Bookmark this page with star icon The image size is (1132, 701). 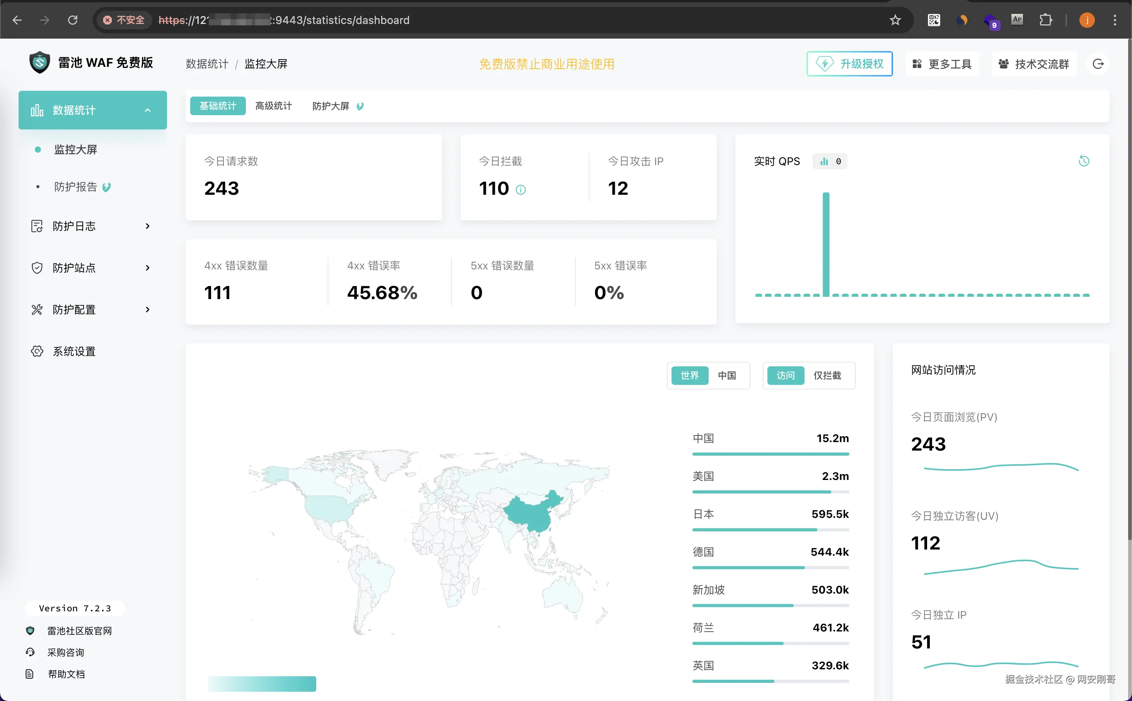[x=895, y=20]
